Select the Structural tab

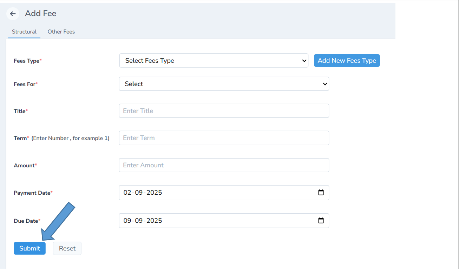[x=24, y=32]
